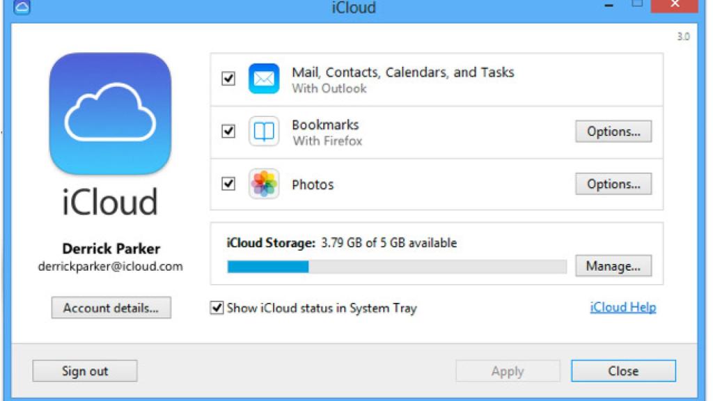Open Options for Photos sync
The height and width of the screenshot is (401, 713).
point(613,183)
